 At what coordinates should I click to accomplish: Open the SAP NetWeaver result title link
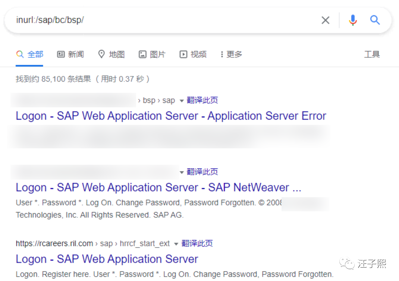[158, 187]
